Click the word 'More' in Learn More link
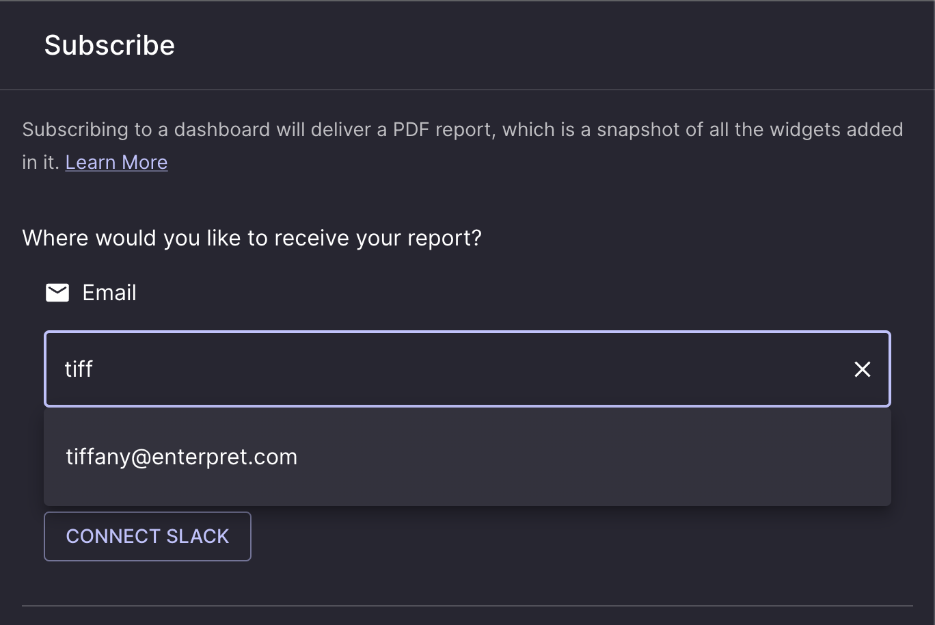Screen dimensions: 935x625 [145, 162]
